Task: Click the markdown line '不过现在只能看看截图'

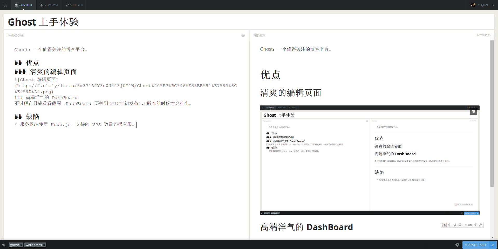Action: pos(104,104)
